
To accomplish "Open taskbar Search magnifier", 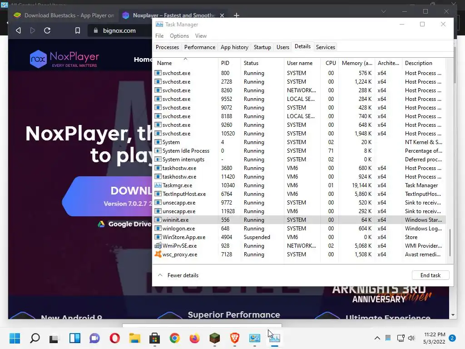I will click(35, 338).
